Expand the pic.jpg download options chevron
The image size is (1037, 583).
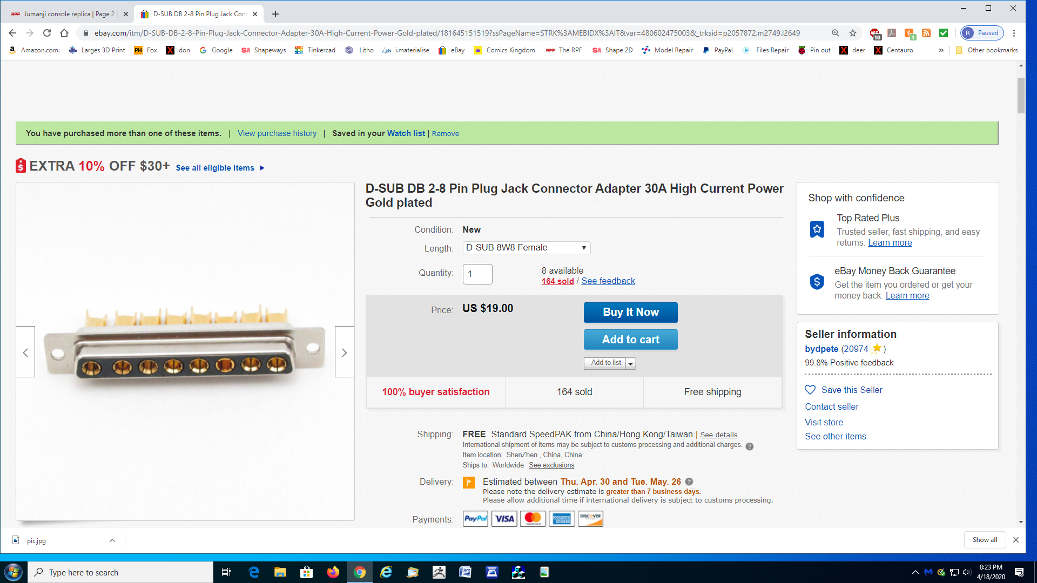pyautogui.click(x=112, y=540)
